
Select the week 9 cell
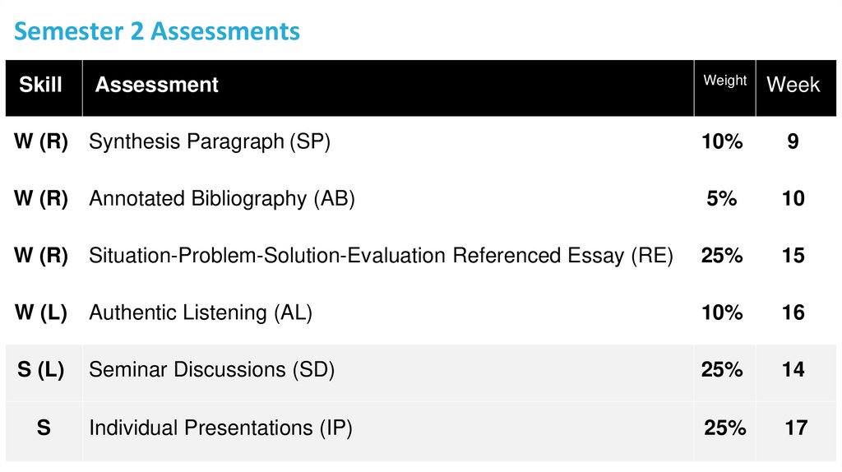(793, 141)
